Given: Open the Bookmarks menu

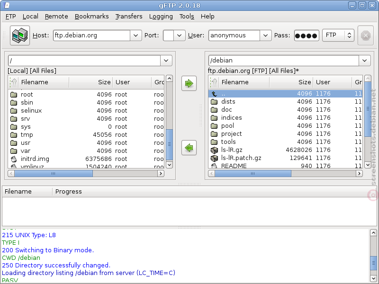Looking at the screenshot, I should tap(92, 17).
